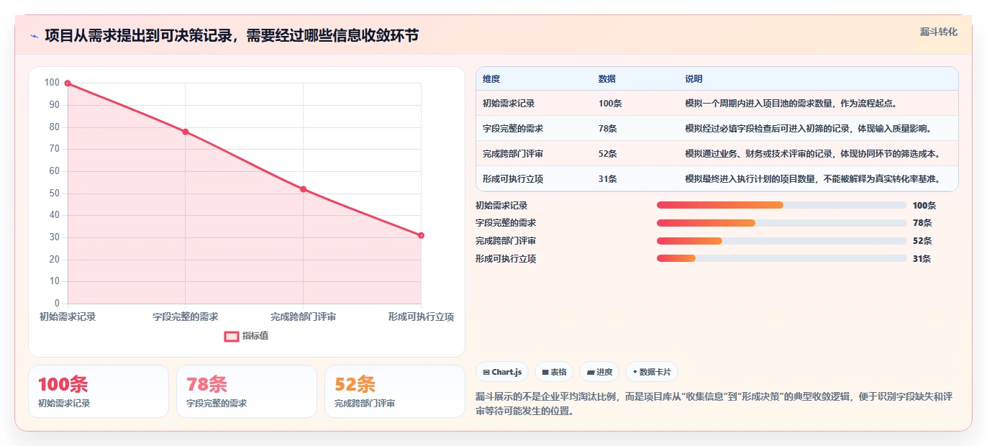The width and height of the screenshot is (987, 446).
Task: Click the 52条 cell in the table
Action: click(x=608, y=154)
